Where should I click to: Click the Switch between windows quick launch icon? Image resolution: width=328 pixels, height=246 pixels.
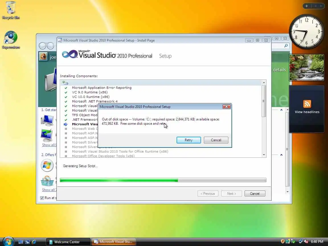click(x=27, y=242)
